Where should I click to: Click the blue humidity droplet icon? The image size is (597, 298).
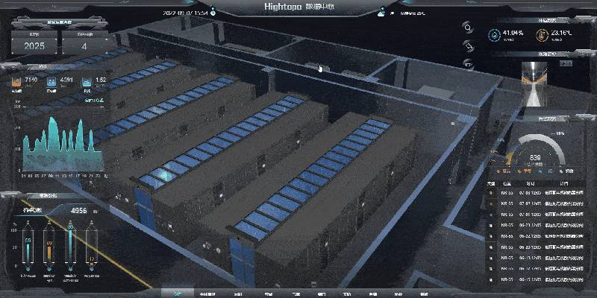pos(493,34)
